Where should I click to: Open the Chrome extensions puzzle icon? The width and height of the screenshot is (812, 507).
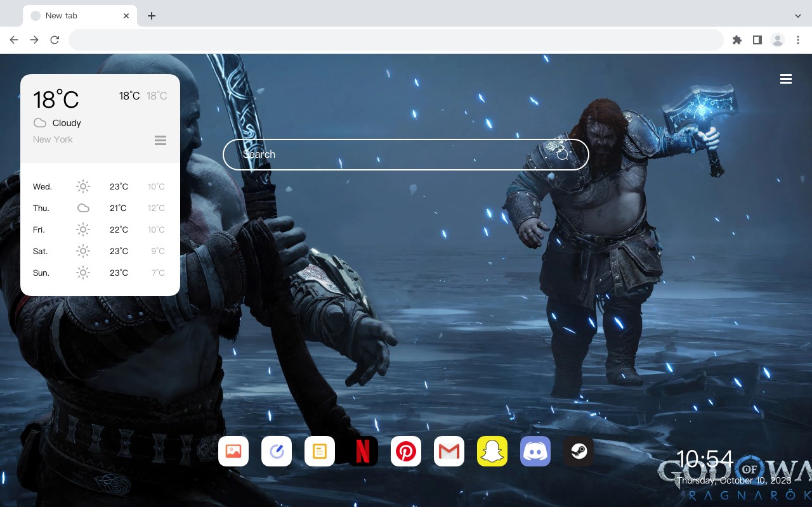pos(737,40)
